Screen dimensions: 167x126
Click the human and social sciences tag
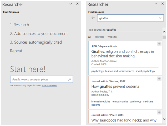click(x=120, y=71)
